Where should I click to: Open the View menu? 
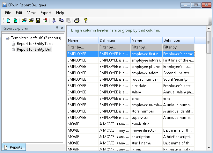tap(31, 13)
